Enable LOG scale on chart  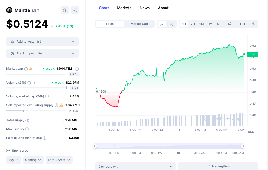(x=242, y=24)
